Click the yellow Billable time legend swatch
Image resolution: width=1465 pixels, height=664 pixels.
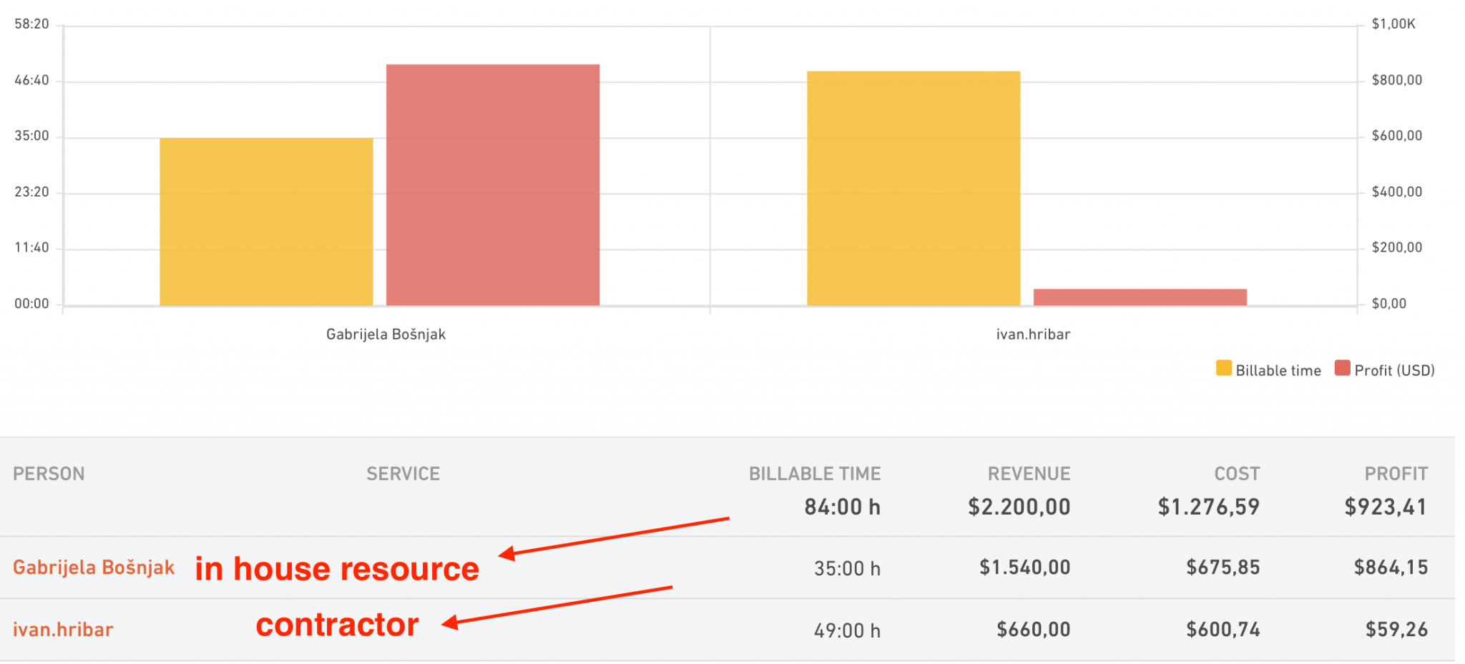pyautogui.click(x=1223, y=369)
